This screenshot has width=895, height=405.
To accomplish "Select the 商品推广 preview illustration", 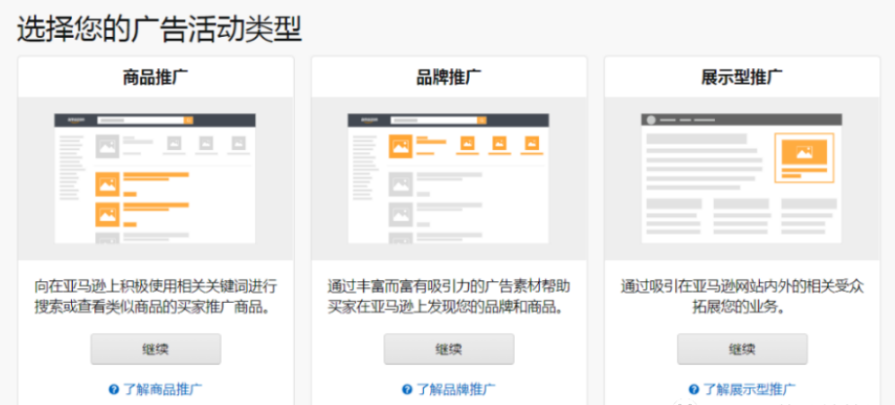I will 156,178.
